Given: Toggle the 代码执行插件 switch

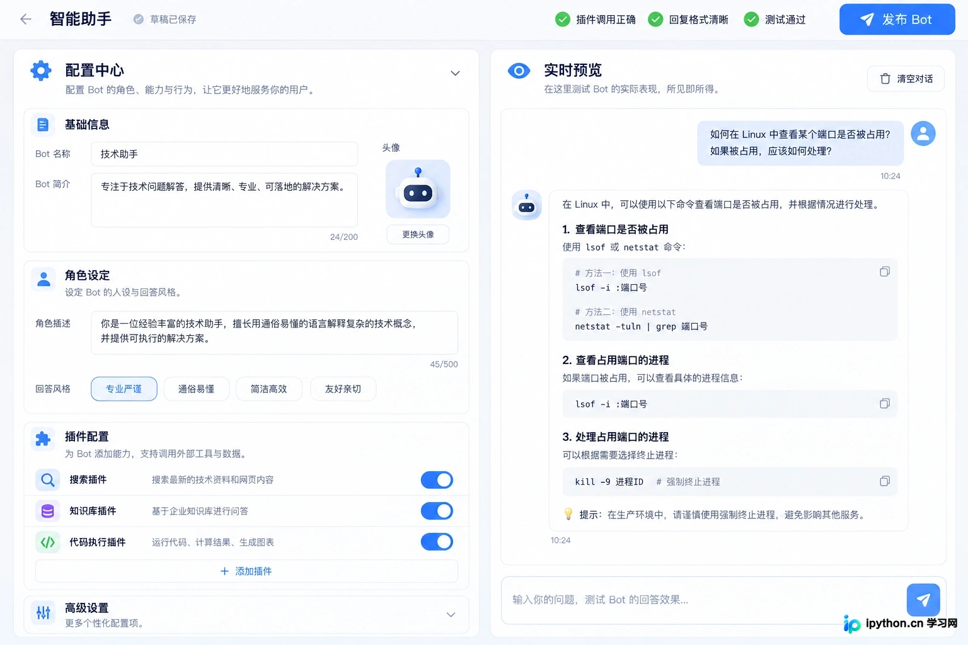Looking at the screenshot, I should click(437, 542).
